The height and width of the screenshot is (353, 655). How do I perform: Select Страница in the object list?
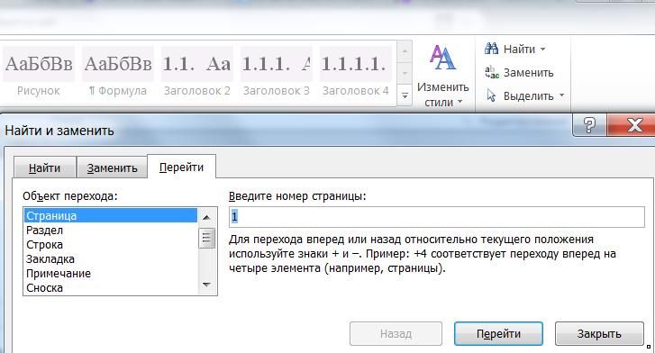(x=110, y=215)
